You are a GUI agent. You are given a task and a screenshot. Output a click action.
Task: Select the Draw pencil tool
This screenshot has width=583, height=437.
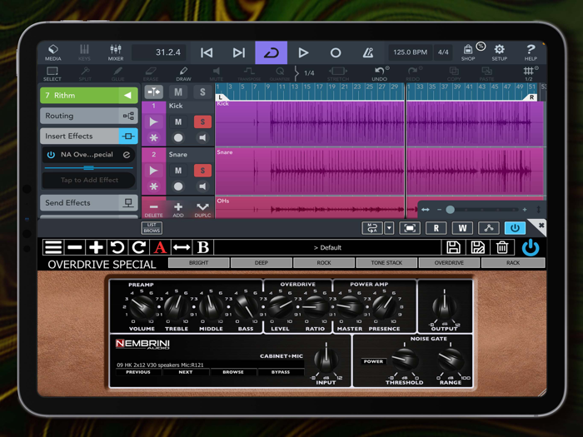[183, 74]
